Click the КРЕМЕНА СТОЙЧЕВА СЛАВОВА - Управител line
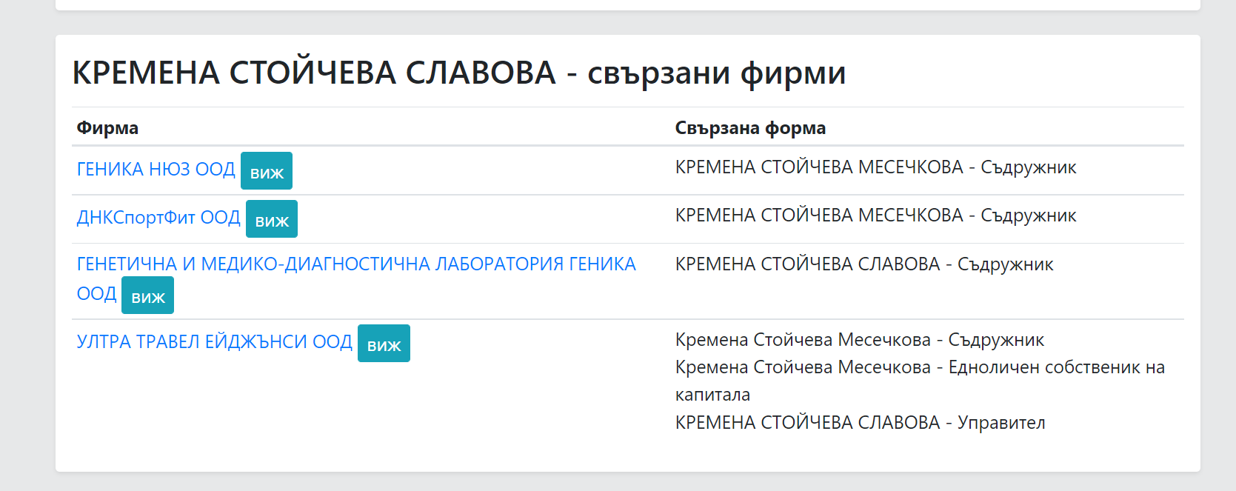The image size is (1236, 491). 861,423
